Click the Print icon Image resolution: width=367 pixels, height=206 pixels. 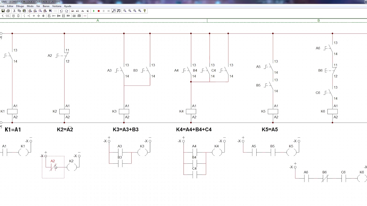[8, 11]
